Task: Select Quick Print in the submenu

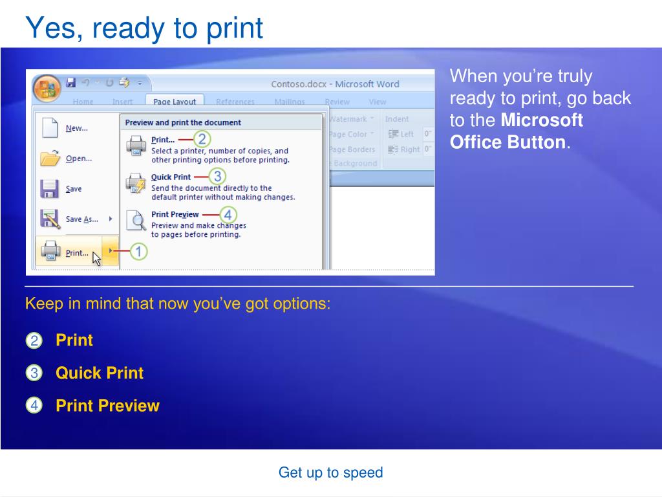Action: tap(171, 177)
